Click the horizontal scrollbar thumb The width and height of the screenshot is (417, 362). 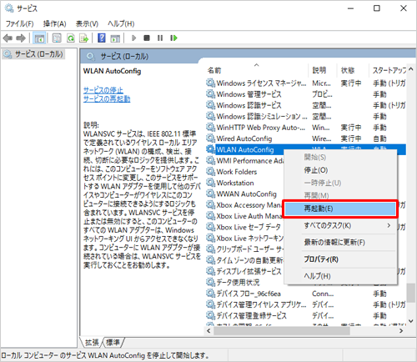281,331
